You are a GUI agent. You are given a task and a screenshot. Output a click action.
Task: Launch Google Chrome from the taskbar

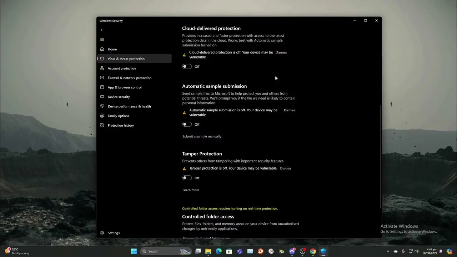click(313, 251)
